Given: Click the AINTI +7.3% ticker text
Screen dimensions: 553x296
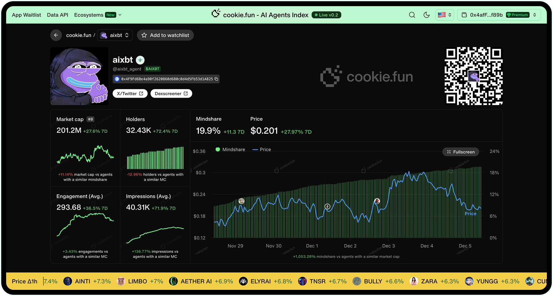Looking at the screenshot, I should pyautogui.click(x=93, y=281).
